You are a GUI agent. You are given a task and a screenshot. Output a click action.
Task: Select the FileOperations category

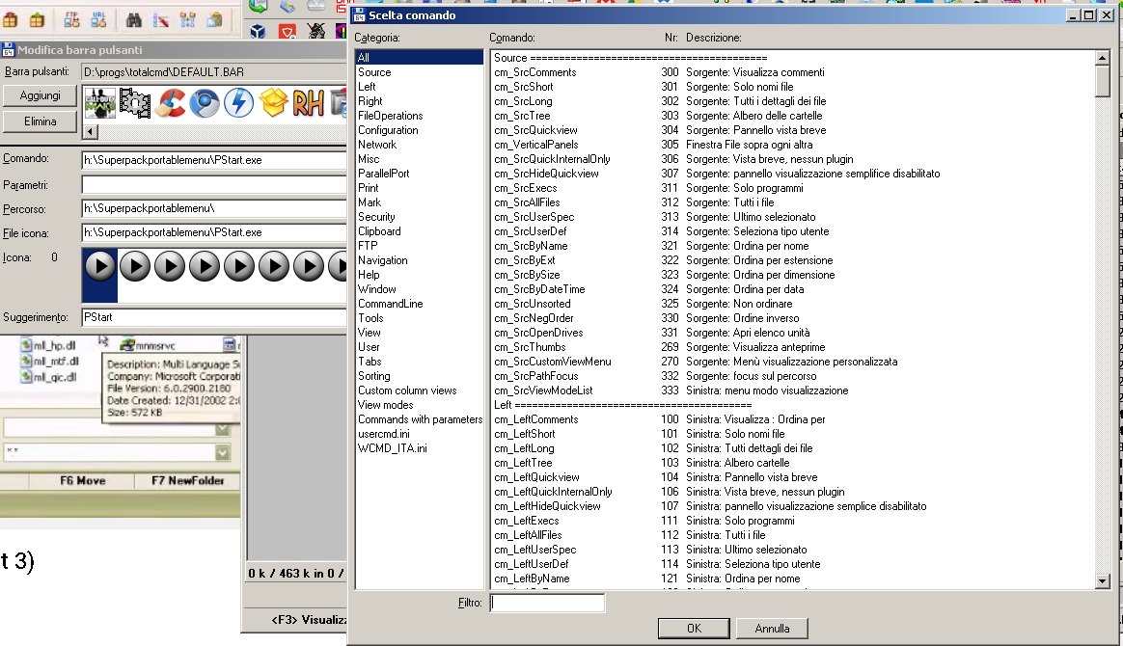click(x=391, y=116)
